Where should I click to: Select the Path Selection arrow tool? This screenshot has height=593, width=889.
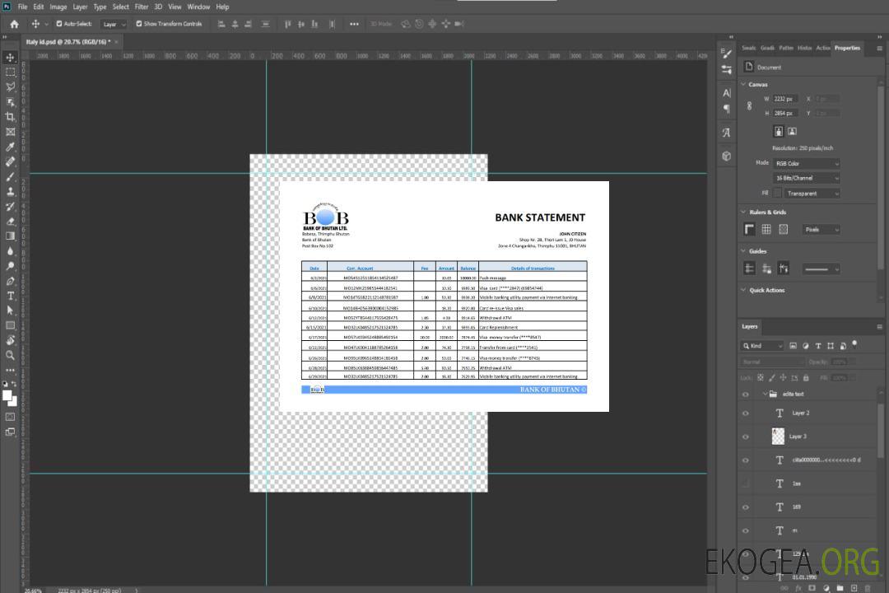coord(10,311)
